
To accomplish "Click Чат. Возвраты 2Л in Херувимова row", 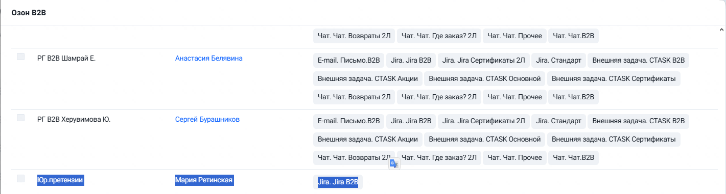I will [x=354, y=157].
